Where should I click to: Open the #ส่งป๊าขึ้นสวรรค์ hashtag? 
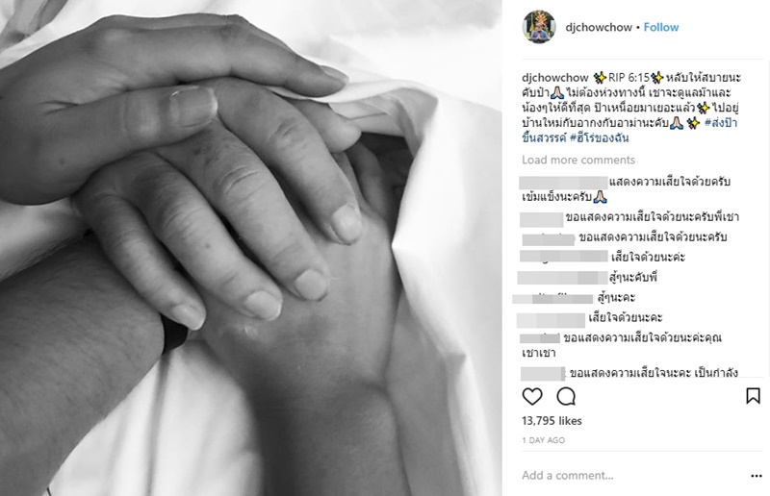tap(629, 130)
